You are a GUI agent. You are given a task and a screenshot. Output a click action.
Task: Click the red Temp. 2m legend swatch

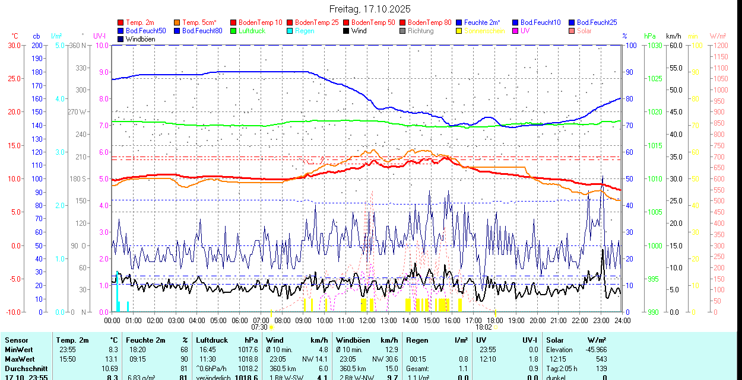click(121, 23)
